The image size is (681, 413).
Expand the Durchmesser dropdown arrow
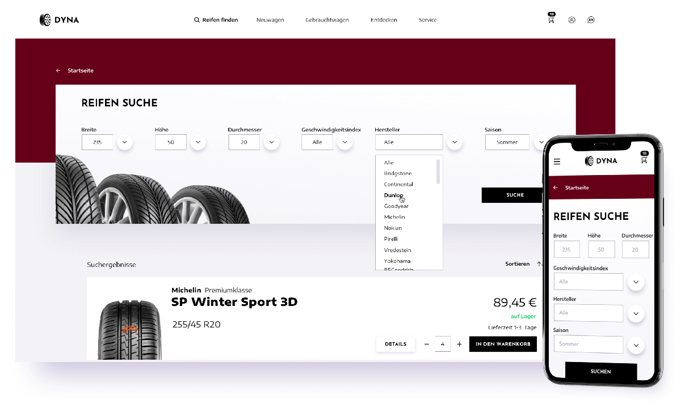[x=272, y=142]
